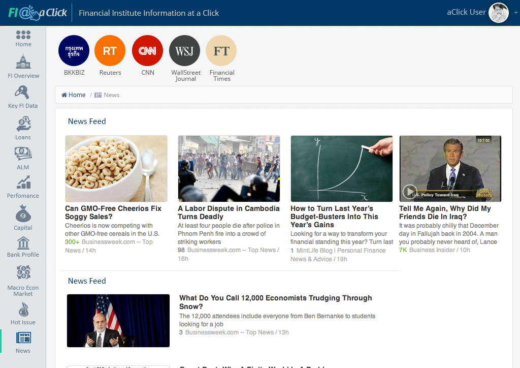Select the Capital money bag icon
Image resolution: width=520 pixels, height=368 pixels.
tap(23, 213)
